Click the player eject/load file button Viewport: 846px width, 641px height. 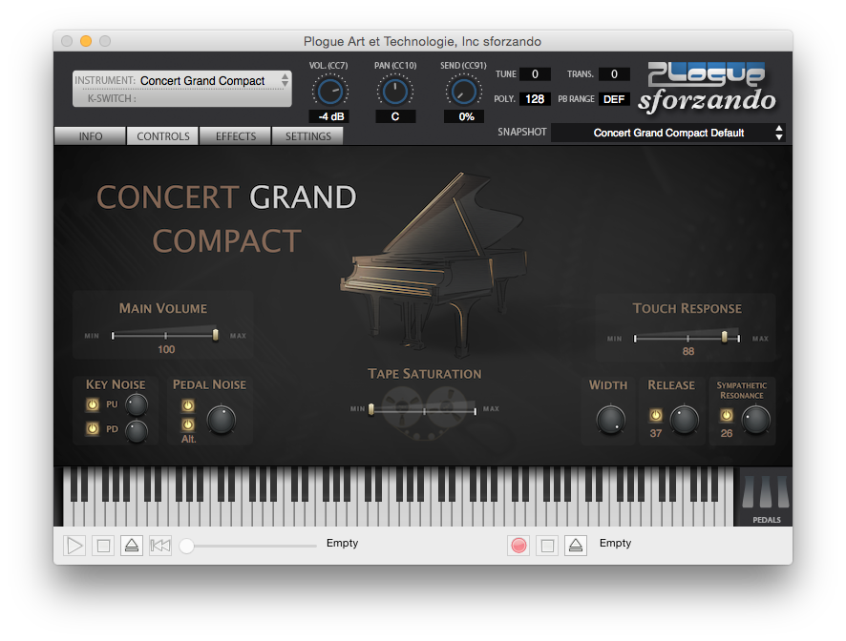coord(132,546)
